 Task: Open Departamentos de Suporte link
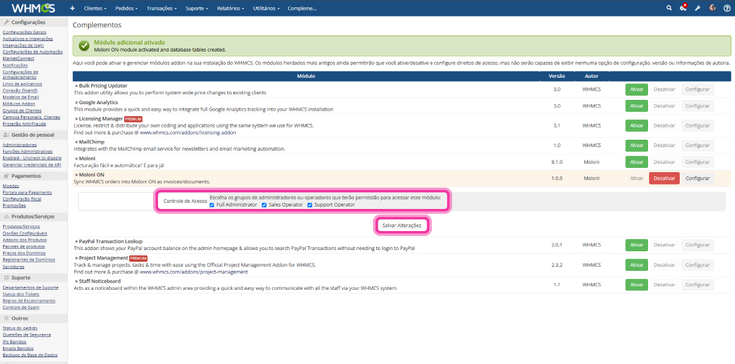[31, 287]
